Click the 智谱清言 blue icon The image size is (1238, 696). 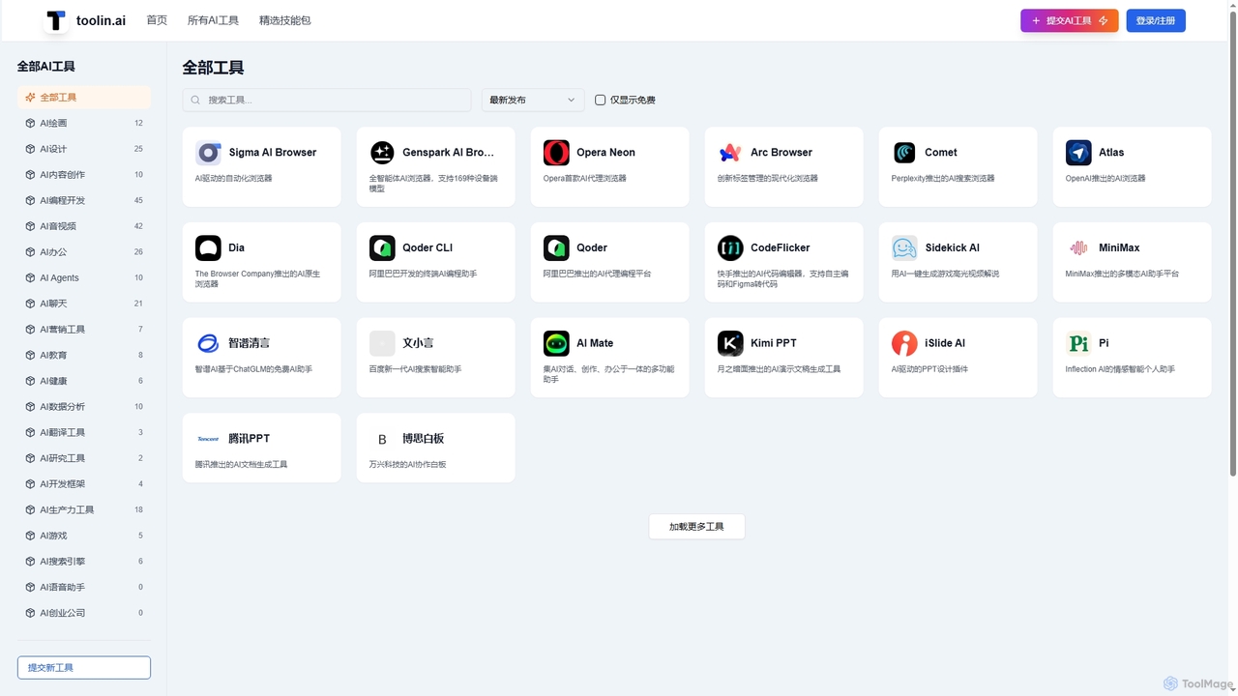[x=208, y=343]
